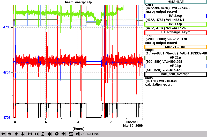Click the VAL=15.038 hac_bcm_average reading
The width and height of the screenshot is (207, 137).
167,81
